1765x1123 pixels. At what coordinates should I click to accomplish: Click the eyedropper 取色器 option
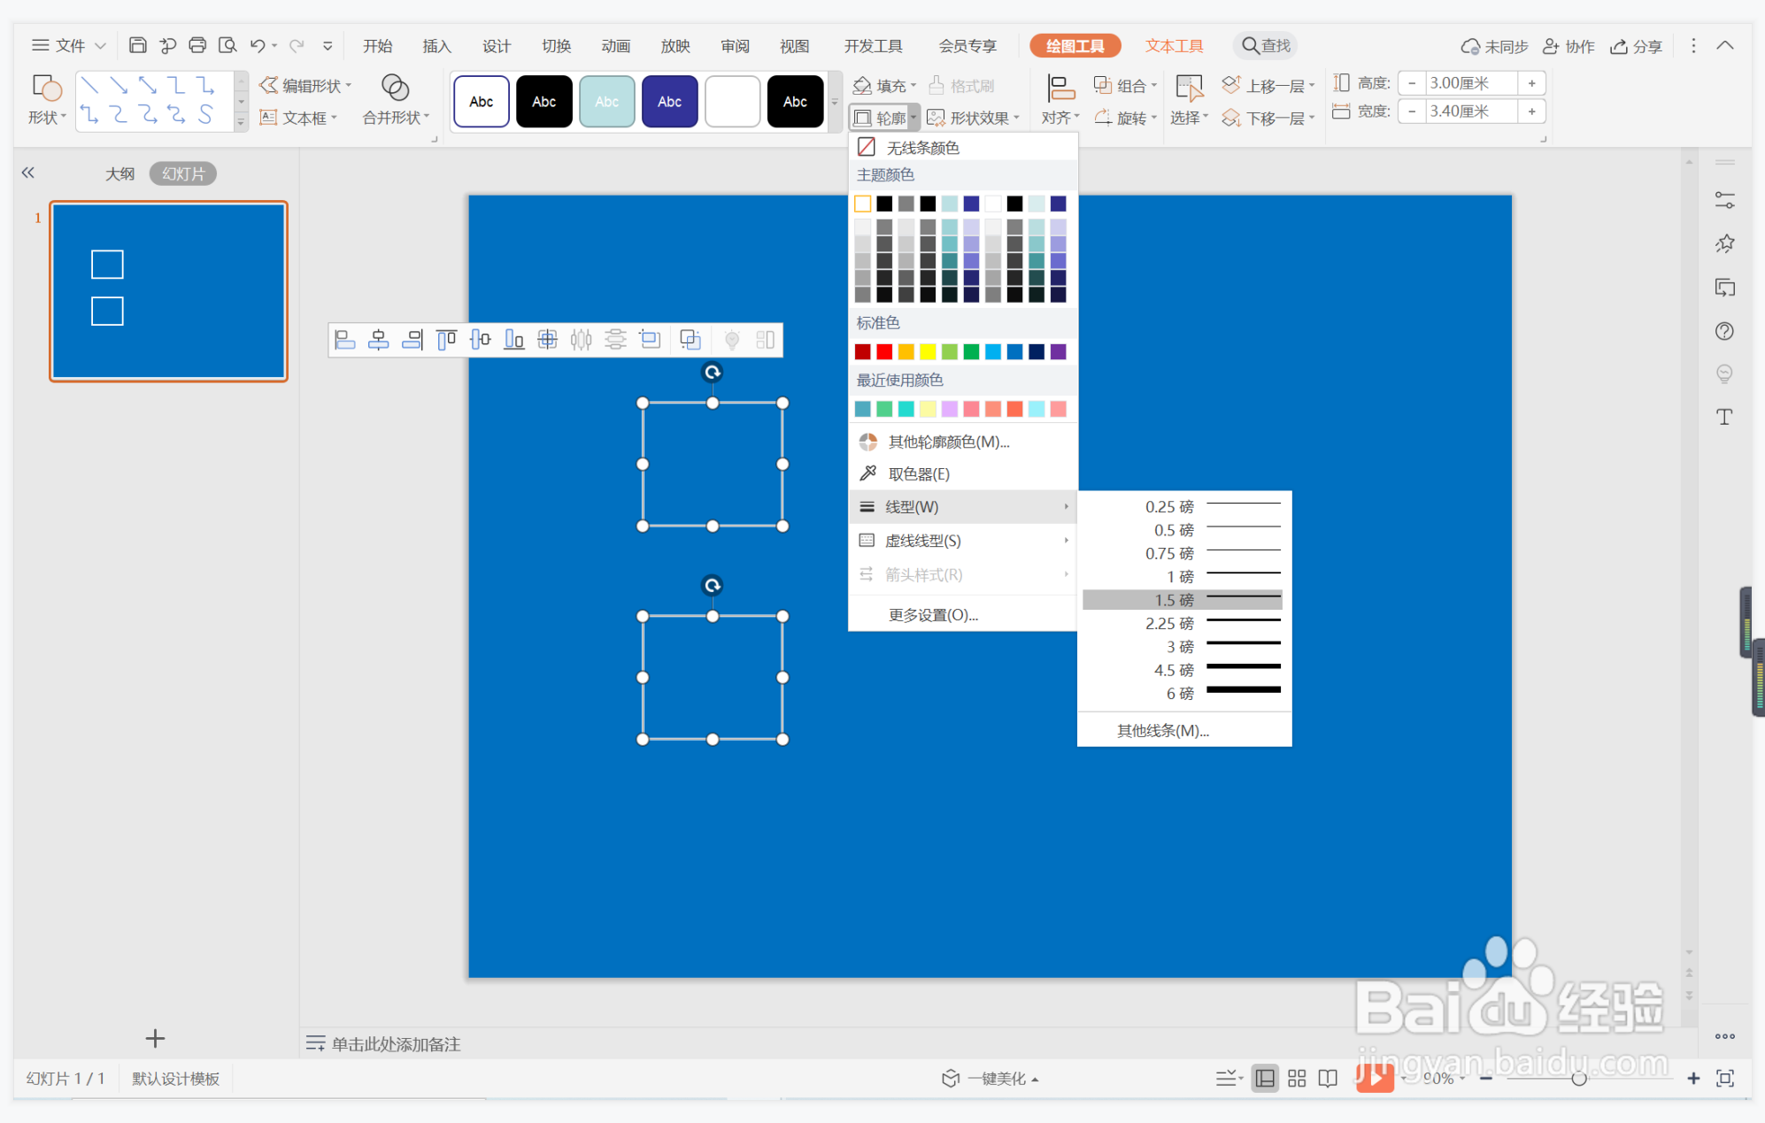point(917,474)
